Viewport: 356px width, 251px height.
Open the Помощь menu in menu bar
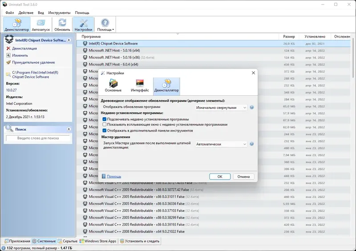(82, 13)
